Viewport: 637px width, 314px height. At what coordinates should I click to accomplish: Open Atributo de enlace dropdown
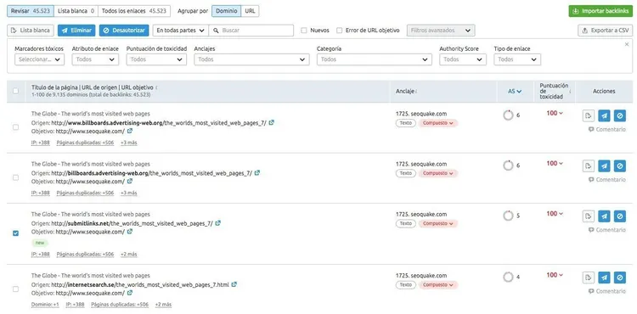click(95, 59)
